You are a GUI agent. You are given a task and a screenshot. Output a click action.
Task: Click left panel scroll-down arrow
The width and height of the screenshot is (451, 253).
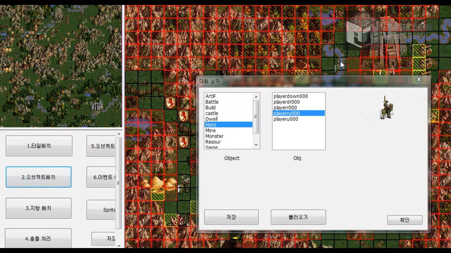[119, 246]
